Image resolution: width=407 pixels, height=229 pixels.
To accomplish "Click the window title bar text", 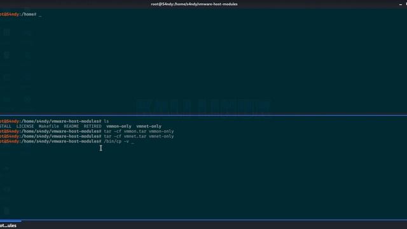I will tap(194, 4).
